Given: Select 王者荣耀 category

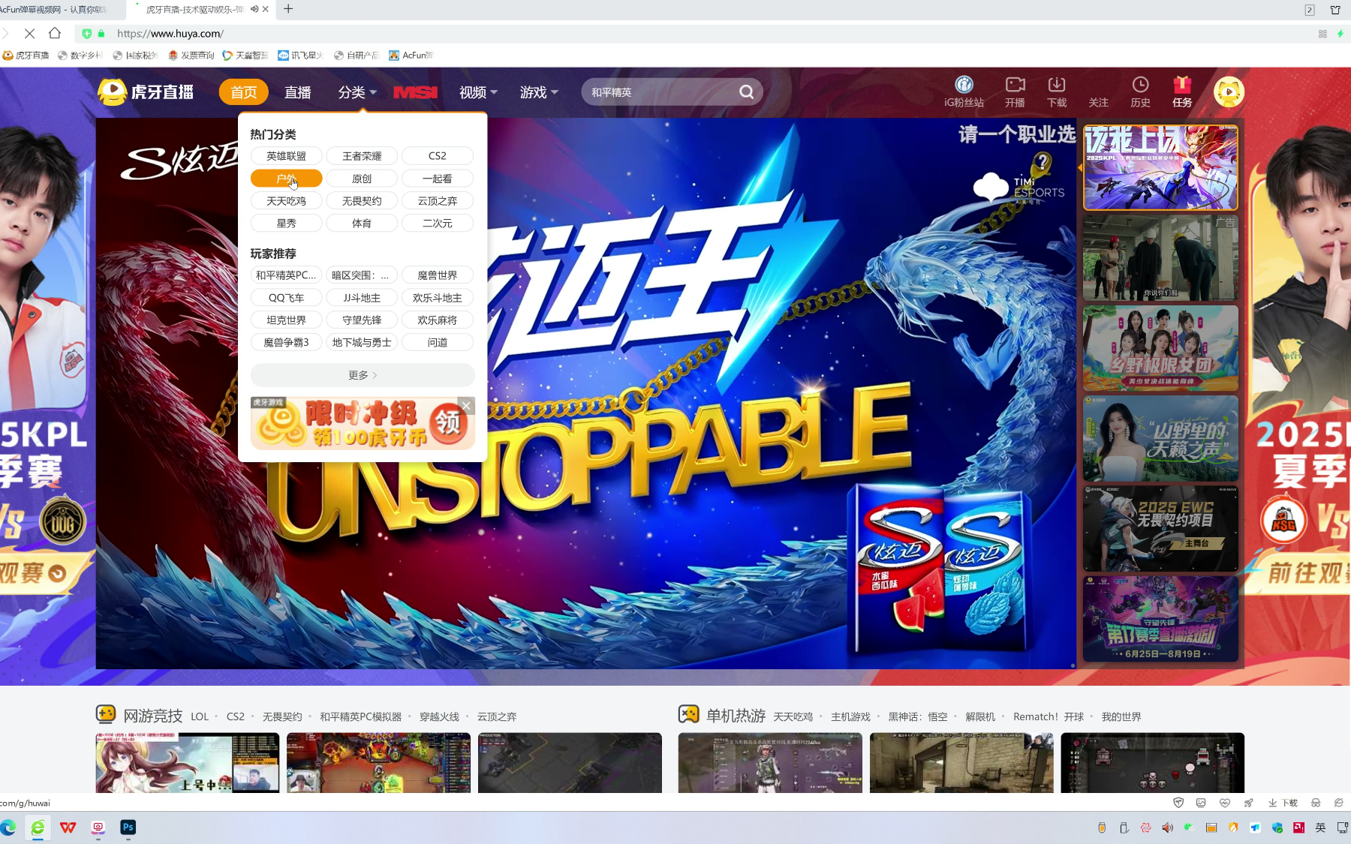Looking at the screenshot, I should (362, 156).
